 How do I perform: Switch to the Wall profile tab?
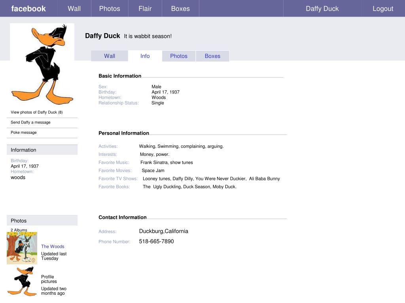[110, 56]
